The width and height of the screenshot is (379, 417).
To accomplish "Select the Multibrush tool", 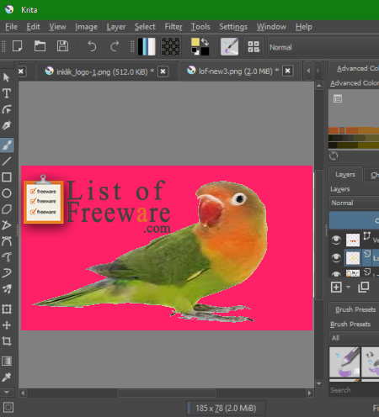I will click(7, 288).
